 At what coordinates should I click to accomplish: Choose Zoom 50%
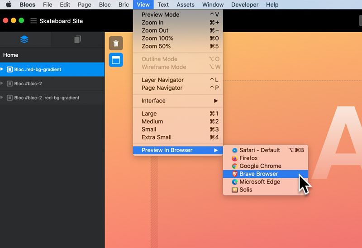[x=178, y=46]
